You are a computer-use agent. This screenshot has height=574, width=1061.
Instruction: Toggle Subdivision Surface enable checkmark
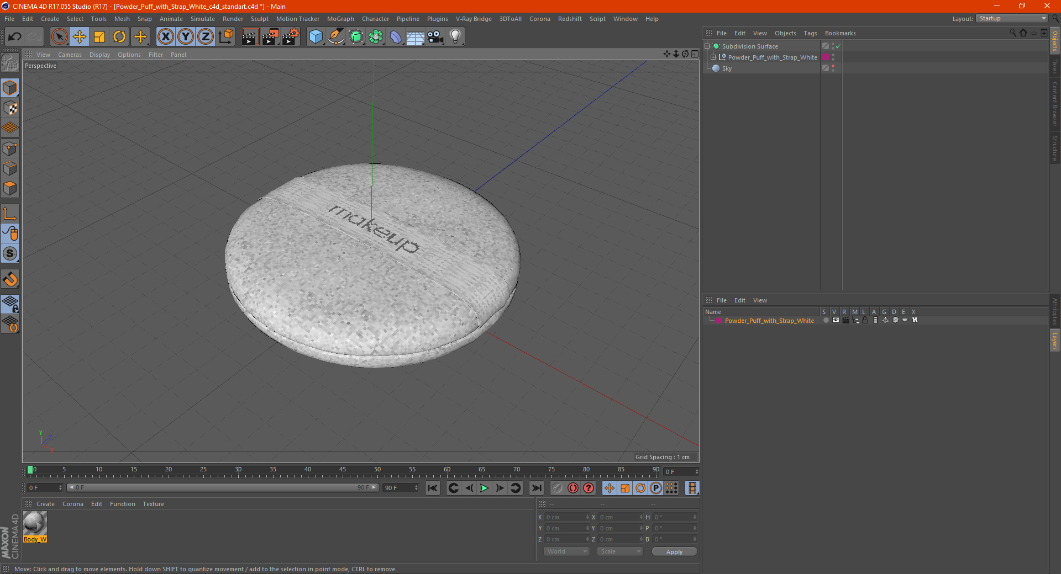click(x=838, y=46)
